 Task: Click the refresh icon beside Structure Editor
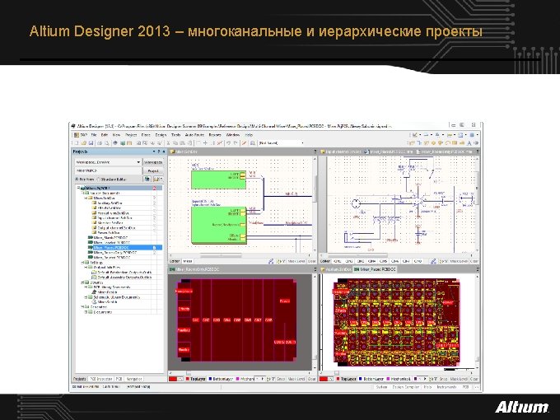pos(147,179)
